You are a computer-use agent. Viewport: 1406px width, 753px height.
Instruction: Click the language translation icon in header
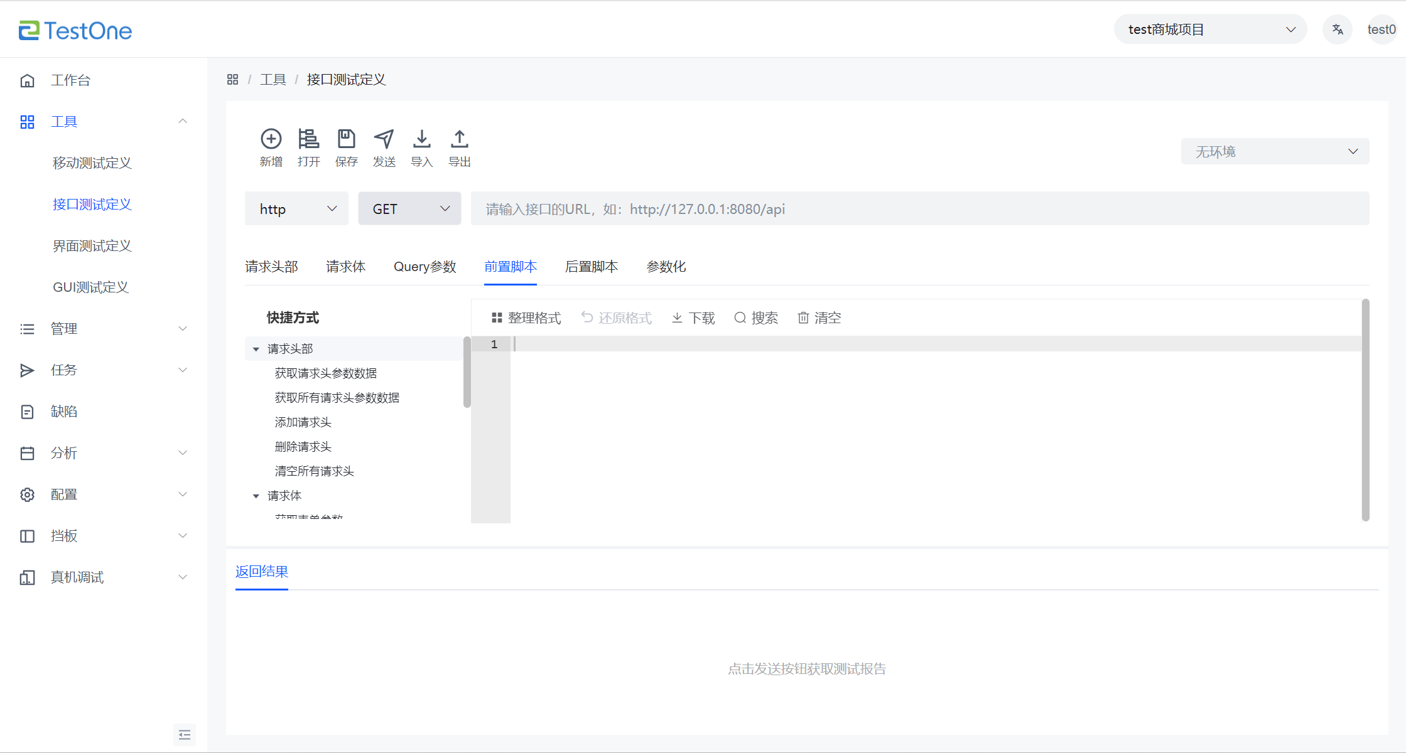coord(1337,29)
